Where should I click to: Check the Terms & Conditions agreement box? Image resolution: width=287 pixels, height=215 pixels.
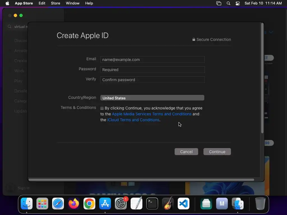pyautogui.click(x=102, y=108)
